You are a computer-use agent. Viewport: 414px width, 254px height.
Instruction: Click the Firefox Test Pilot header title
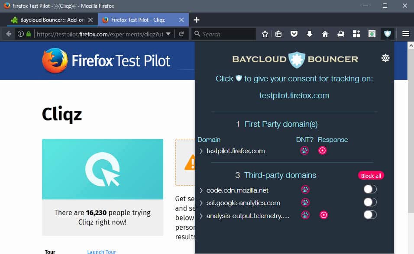pyautogui.click(x=121, y=61)
